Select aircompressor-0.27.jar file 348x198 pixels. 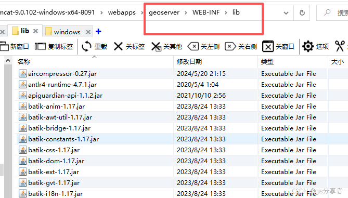[x=62, y=74]
